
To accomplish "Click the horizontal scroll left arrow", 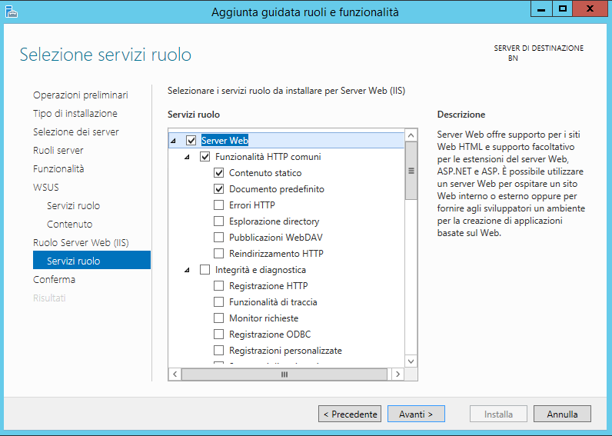I will click(175, 374).
